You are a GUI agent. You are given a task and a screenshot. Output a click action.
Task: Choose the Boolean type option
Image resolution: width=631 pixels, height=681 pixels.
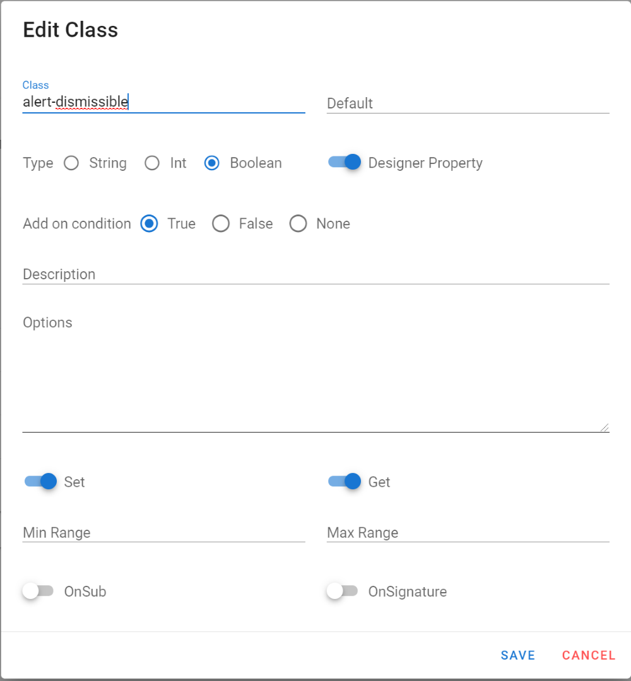212,163
